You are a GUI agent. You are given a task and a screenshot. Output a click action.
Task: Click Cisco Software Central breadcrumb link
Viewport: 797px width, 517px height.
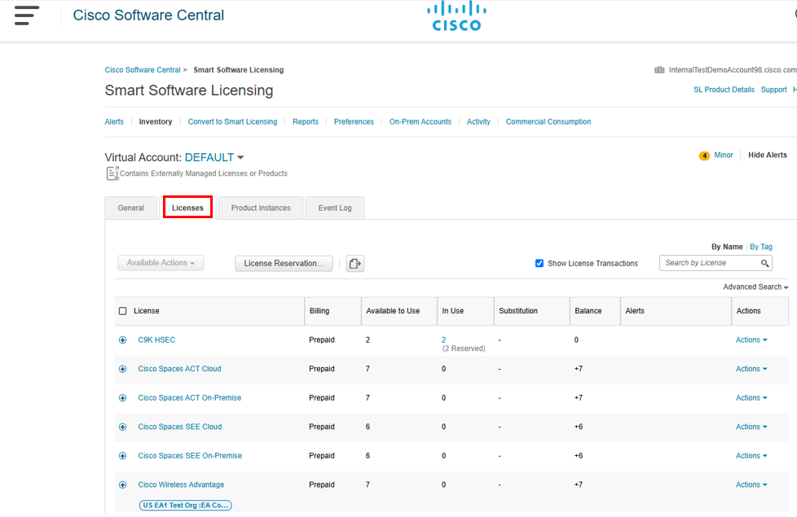[143, 70]
